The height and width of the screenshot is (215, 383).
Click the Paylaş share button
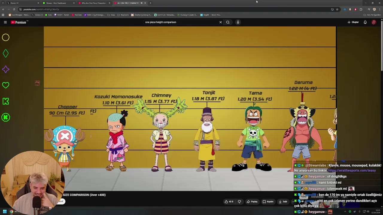(x=252, y=202)
